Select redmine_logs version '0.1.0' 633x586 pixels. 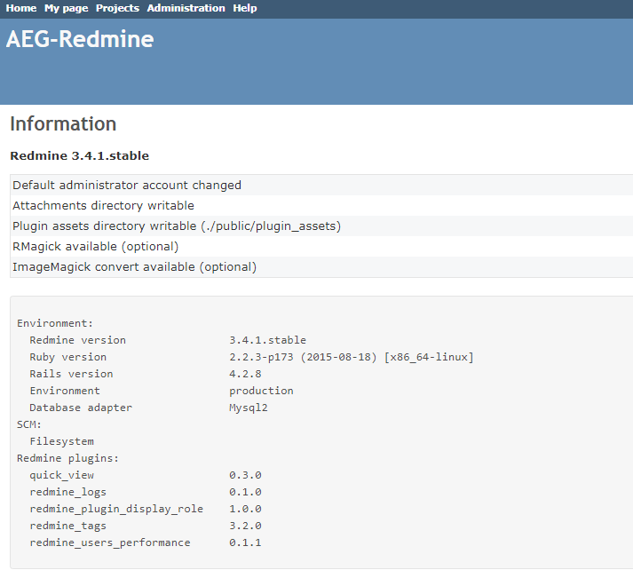[x=245, y=492]
